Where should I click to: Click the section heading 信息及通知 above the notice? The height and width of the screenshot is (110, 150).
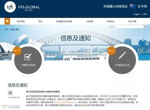point(17,85)
